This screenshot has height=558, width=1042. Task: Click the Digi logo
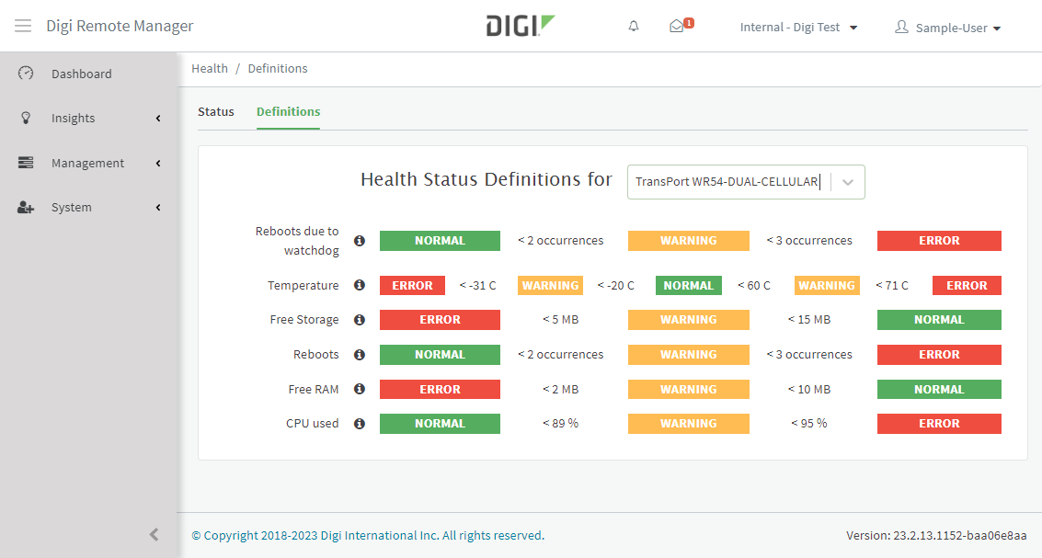tap(521, 26)
